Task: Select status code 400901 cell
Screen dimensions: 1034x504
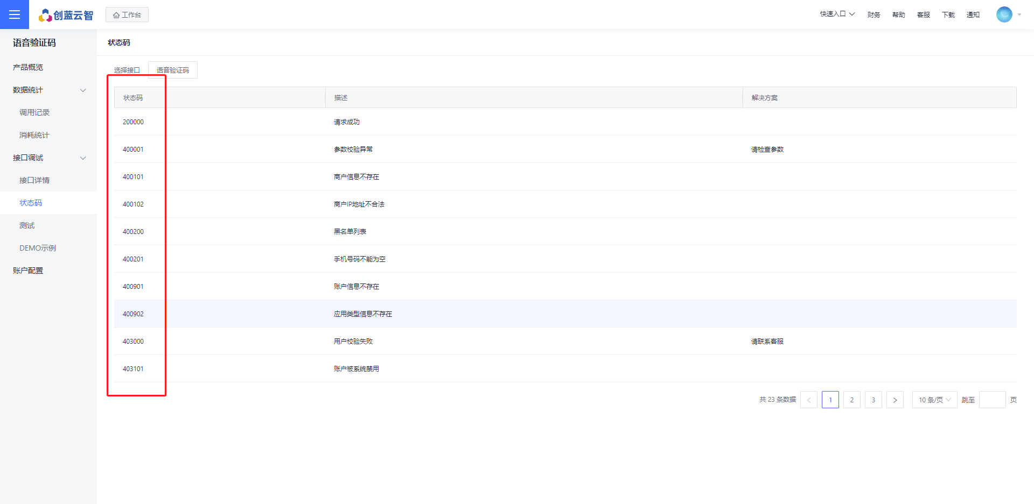Action: (133, 287)
